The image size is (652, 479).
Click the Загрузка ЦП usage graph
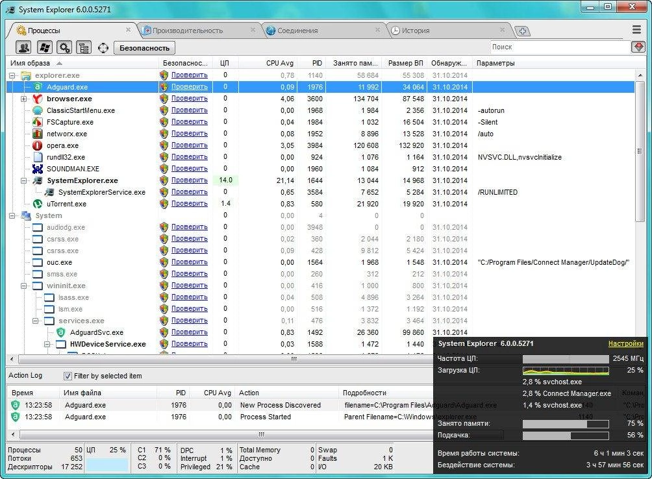coord(566,370)
